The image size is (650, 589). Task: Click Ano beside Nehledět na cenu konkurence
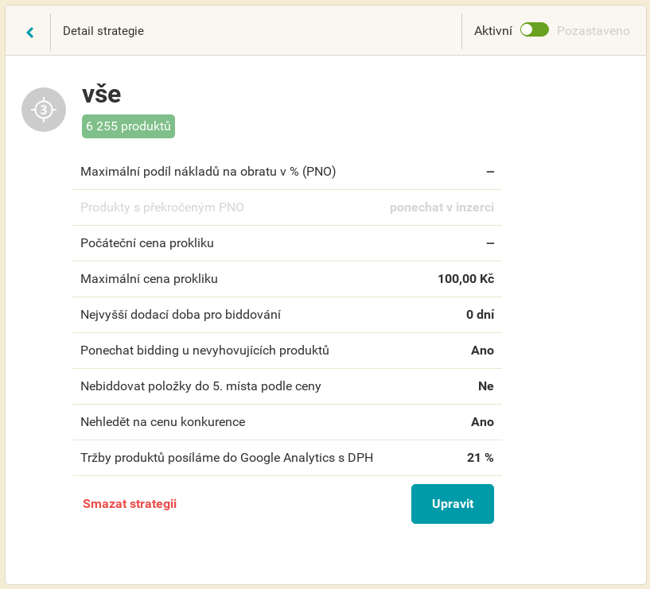tap(482, 422)
